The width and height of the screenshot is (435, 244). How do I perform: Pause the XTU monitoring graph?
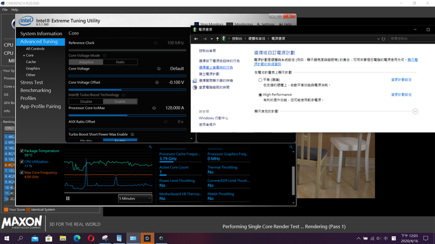68,198
